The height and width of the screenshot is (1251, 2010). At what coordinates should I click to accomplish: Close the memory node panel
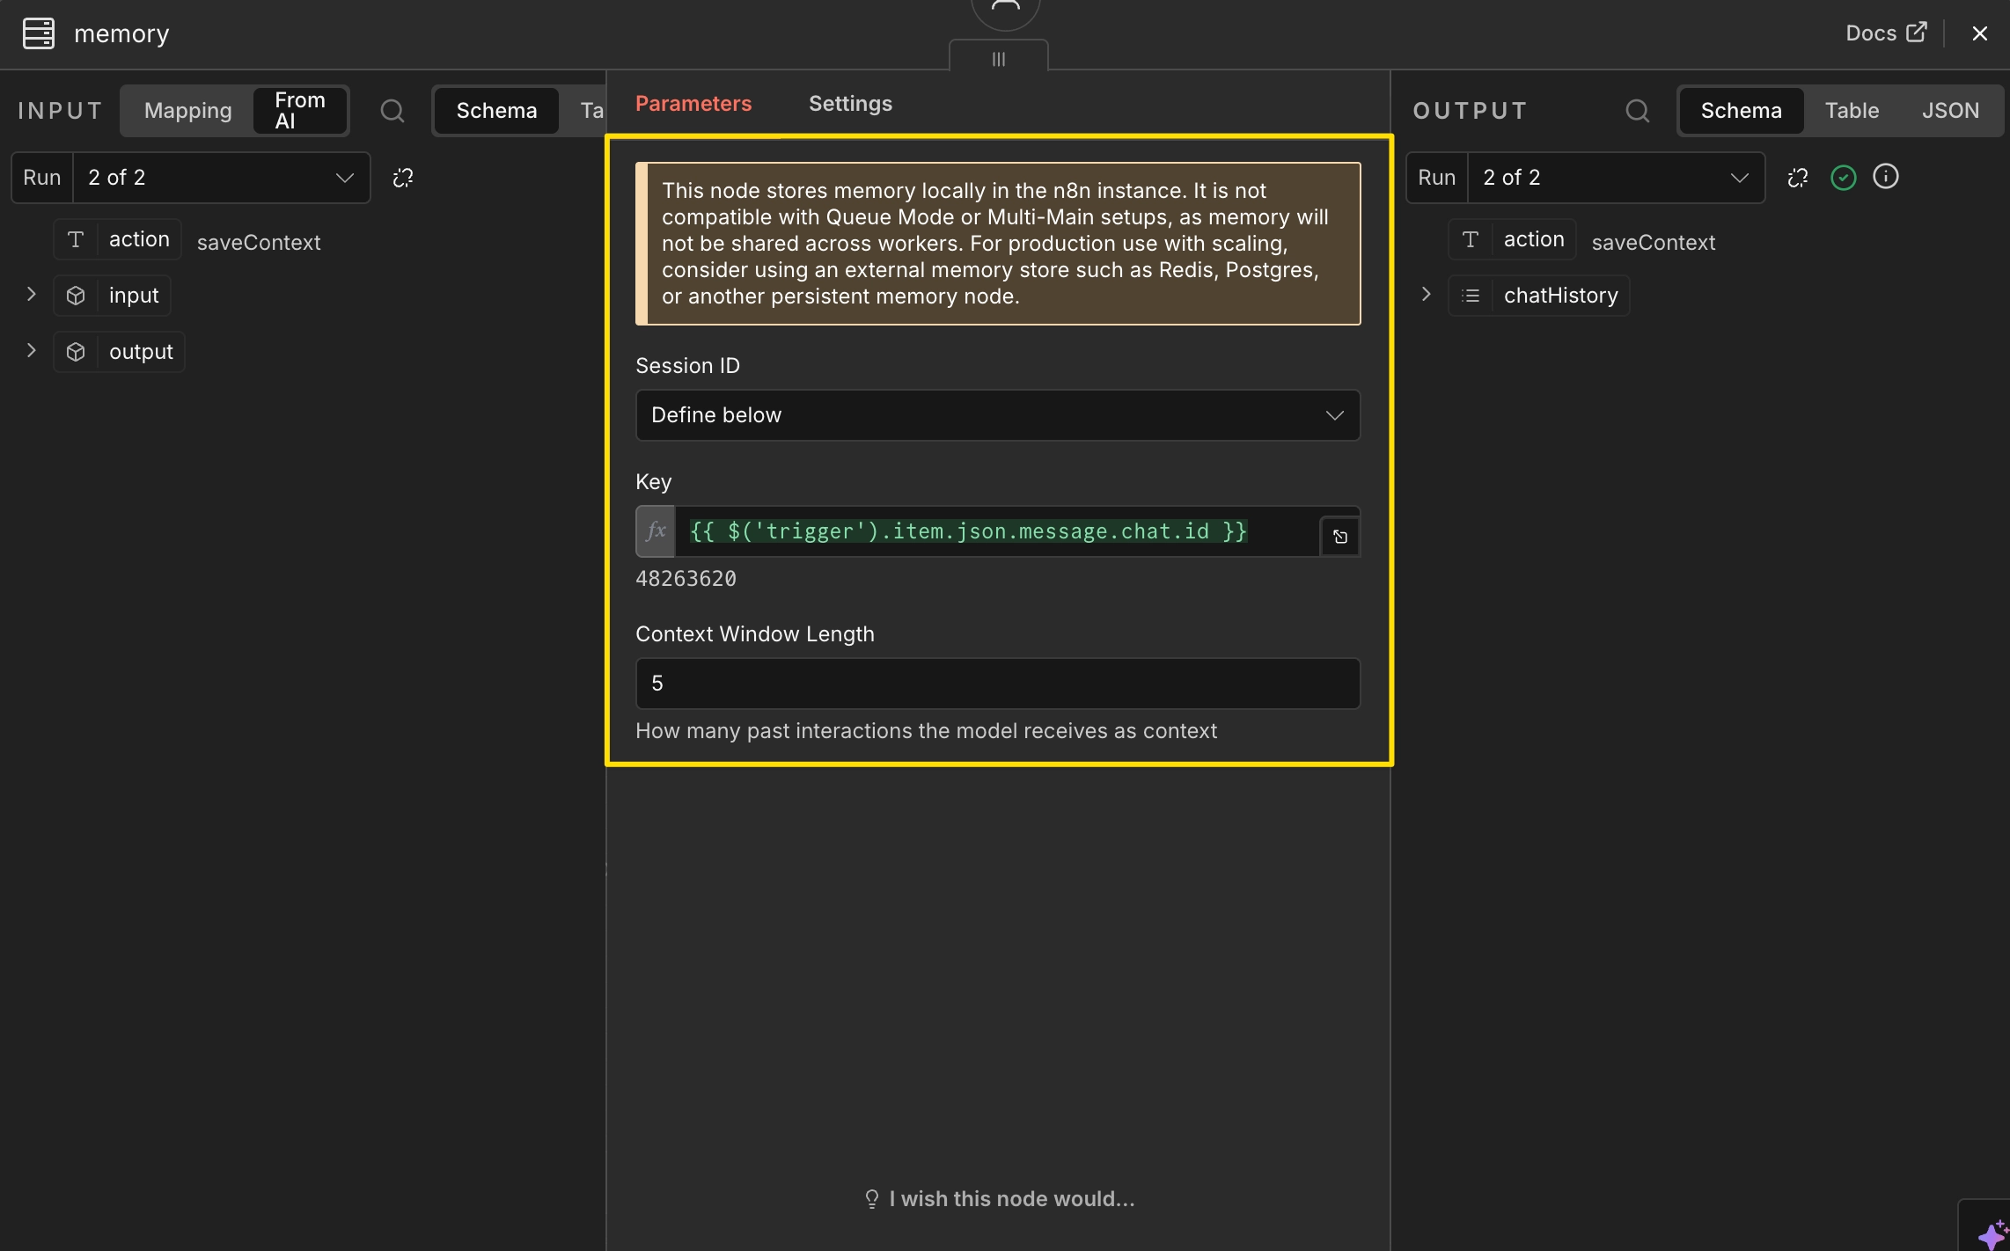click(x=1979, y=33)
